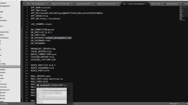Click the unsaved dot on npm install tab
The width and height of the screenshot is (188, 105).
coord(162,4)
